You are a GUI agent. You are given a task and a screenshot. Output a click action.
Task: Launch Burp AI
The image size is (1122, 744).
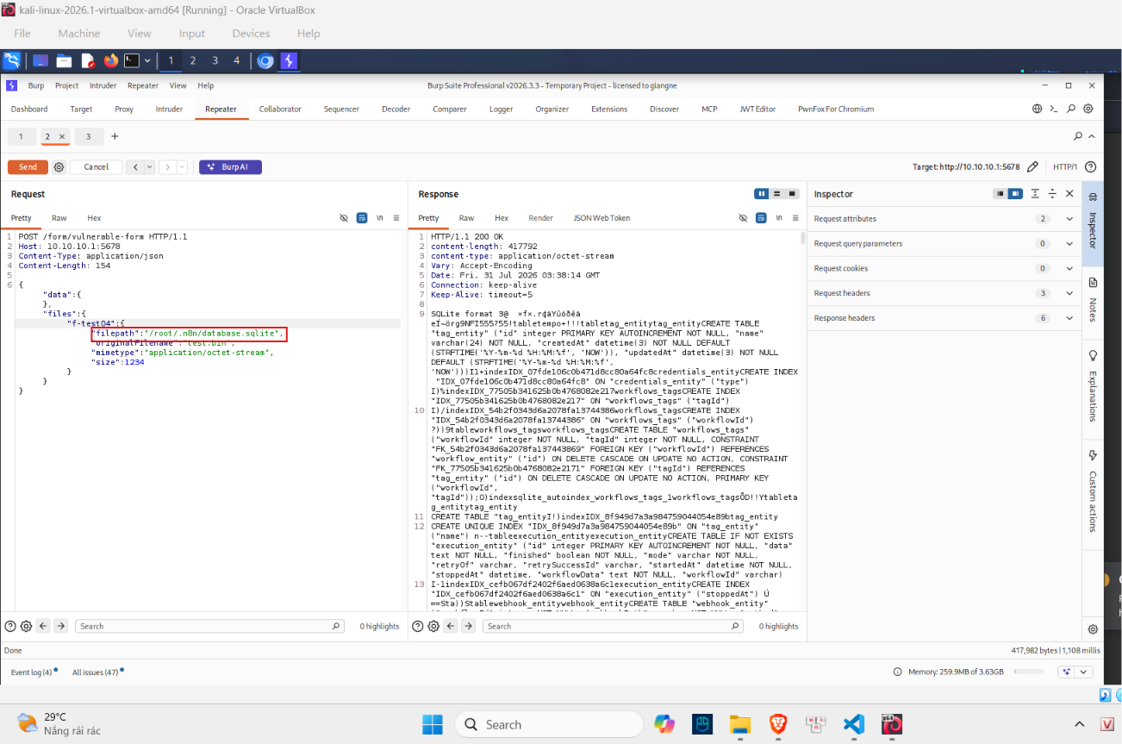coord(230,167)
